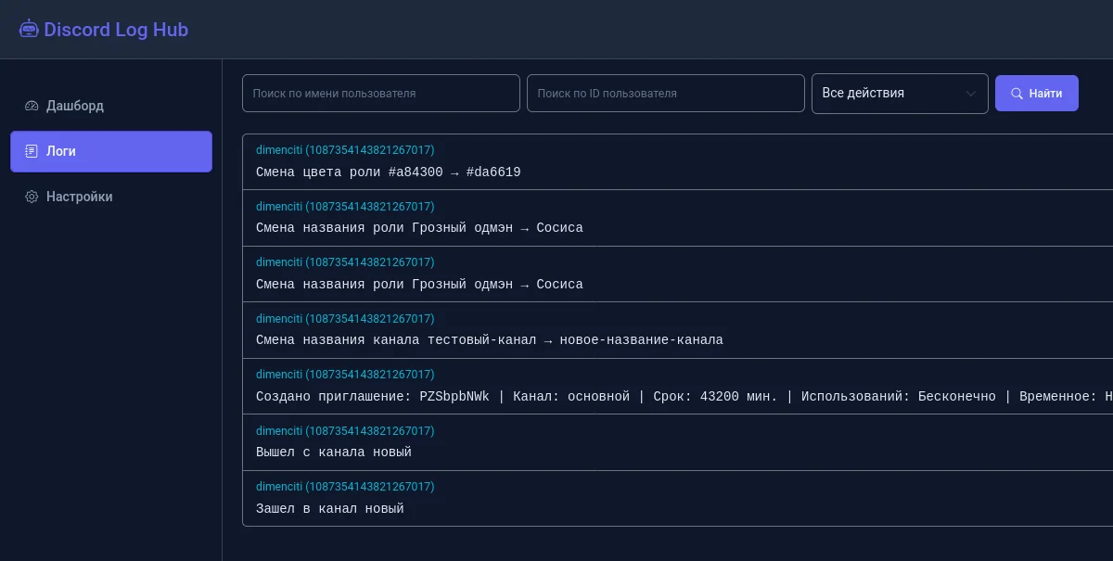Click the Найти search button

1037,94
